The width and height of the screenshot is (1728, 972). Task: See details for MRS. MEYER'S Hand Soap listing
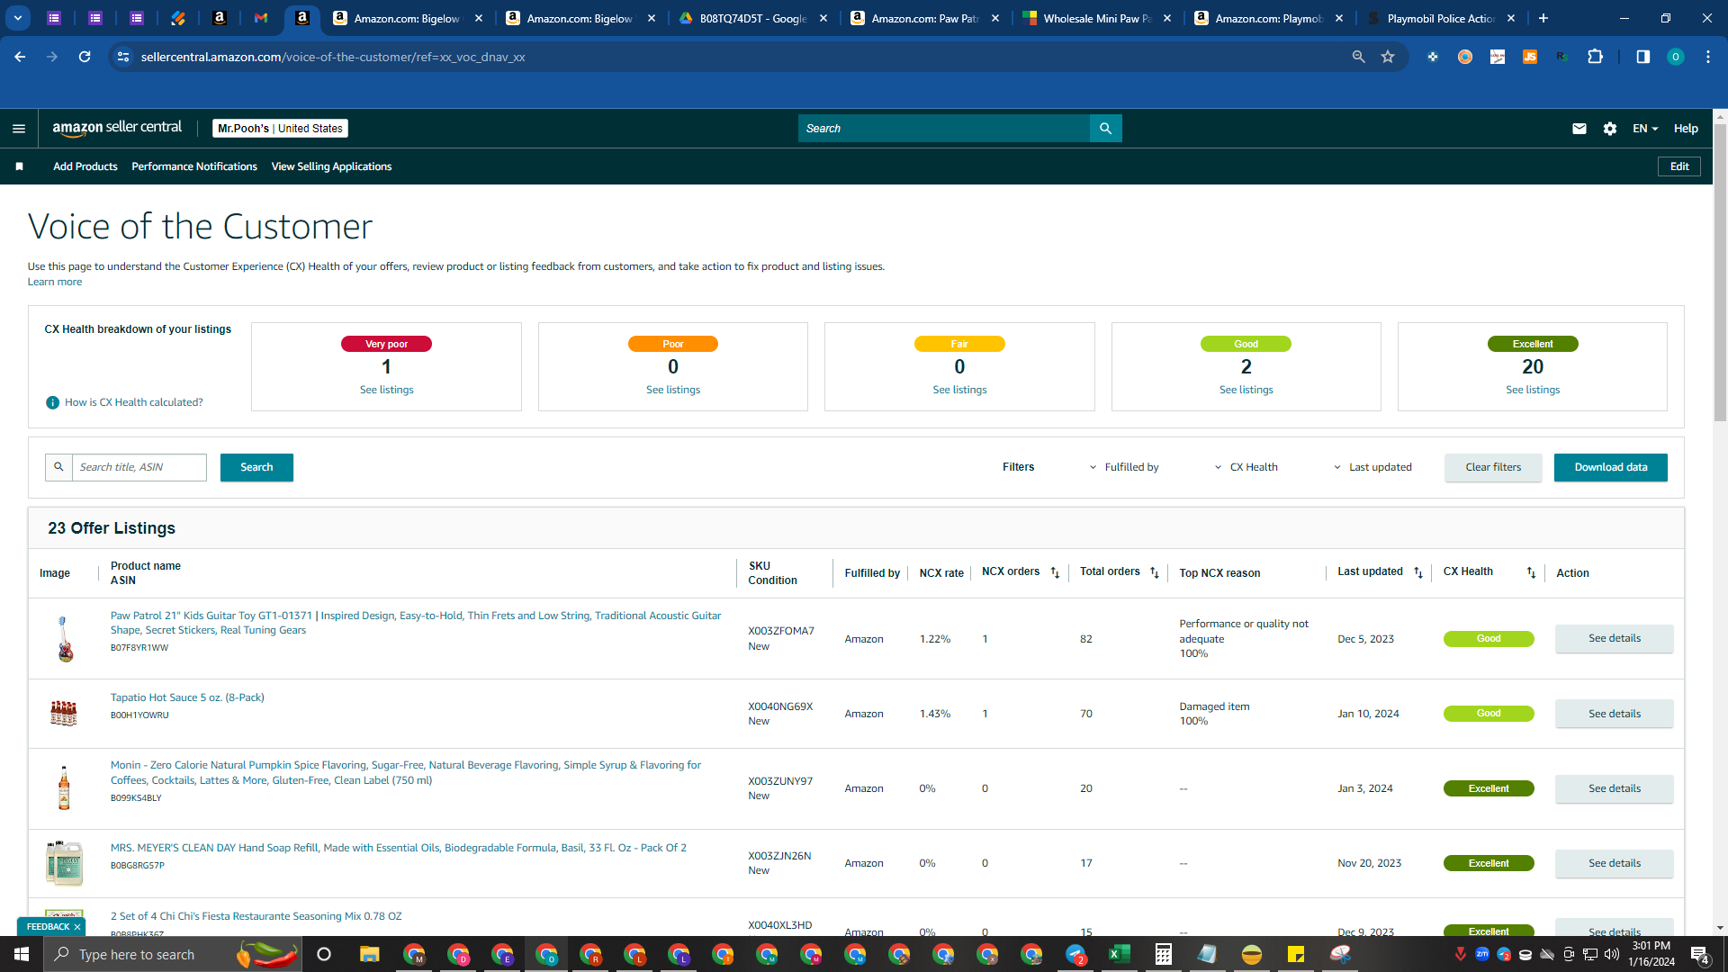pyautogui.click(x=1615, y=863)
